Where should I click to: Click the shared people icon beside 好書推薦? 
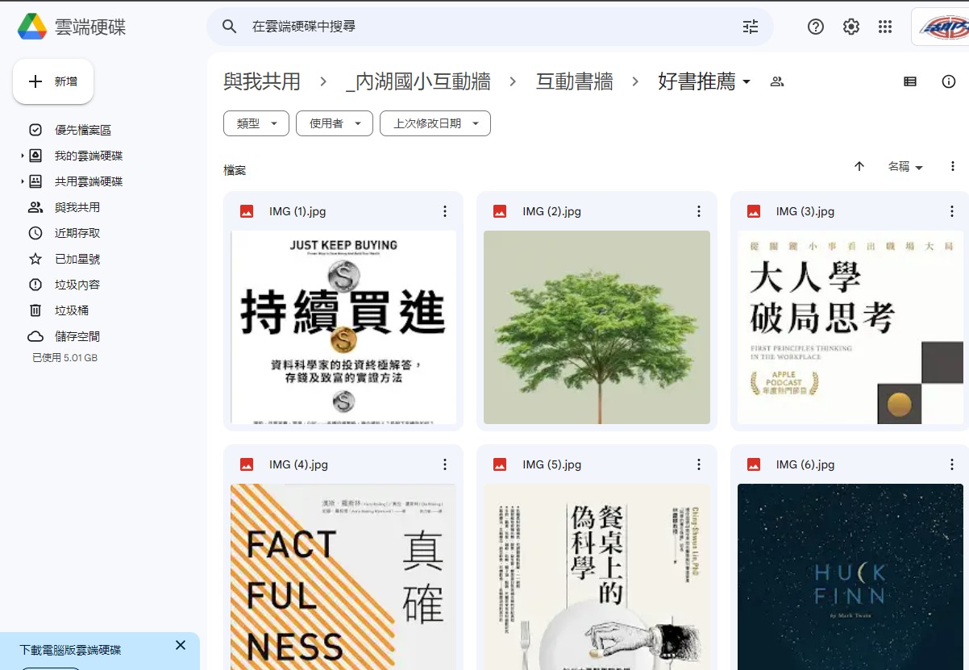[x=777, y=81]
